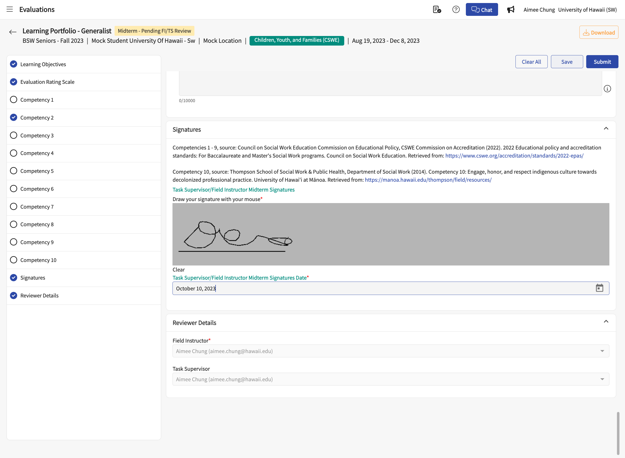The width and height of the screenshot is (625, 458).
Task: Download the learning portfolio
Action: 599,32
